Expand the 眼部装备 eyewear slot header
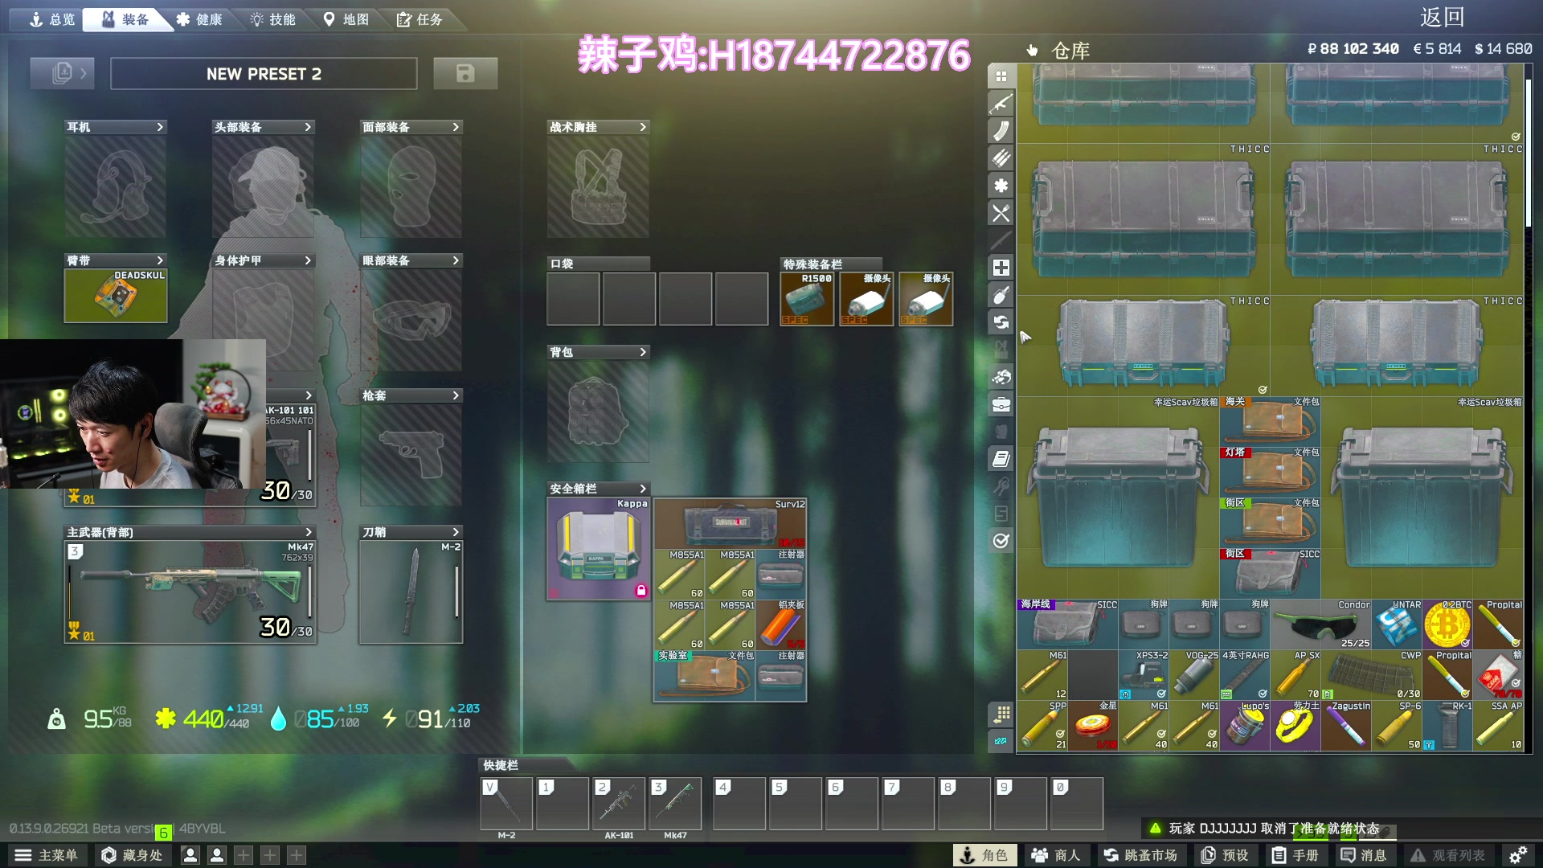1543x868 pixels. (411, 260)
